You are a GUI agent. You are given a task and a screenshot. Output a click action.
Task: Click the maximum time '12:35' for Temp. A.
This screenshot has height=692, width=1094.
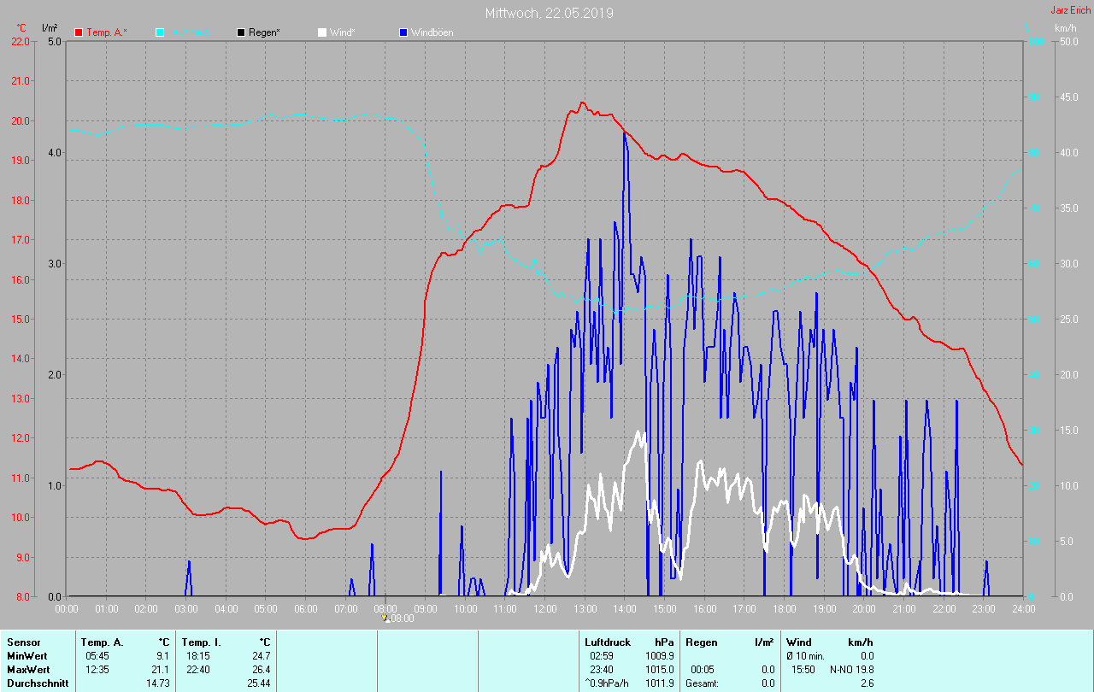coord(97,670)
